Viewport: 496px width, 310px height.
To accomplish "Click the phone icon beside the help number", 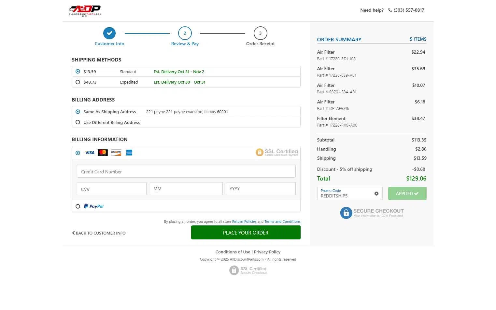I will (390, 10).
